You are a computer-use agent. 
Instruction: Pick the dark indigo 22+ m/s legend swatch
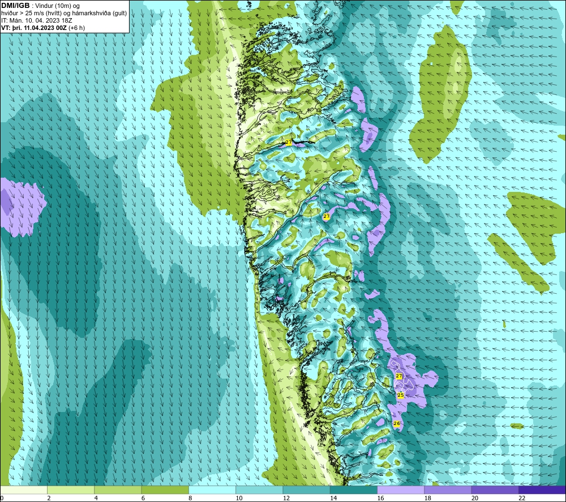542,490
